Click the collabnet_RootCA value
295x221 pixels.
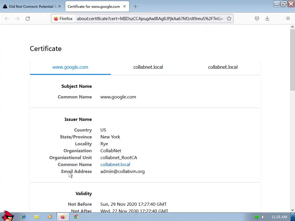pyautogui.click(x=119, y=158)
